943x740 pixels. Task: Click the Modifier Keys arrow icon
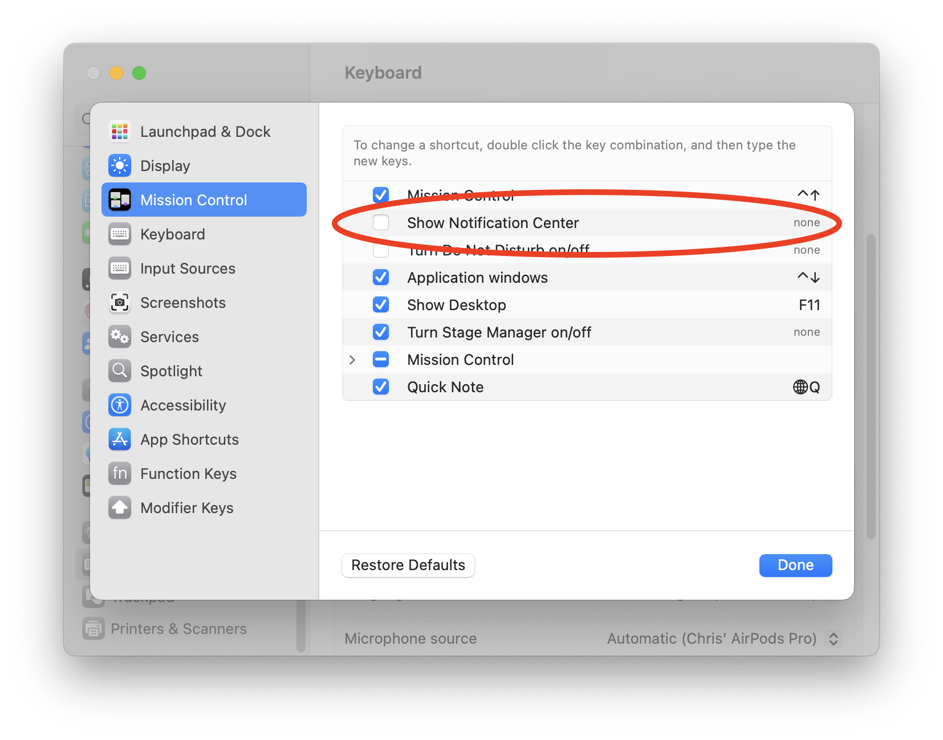click(x=120, y=508)
